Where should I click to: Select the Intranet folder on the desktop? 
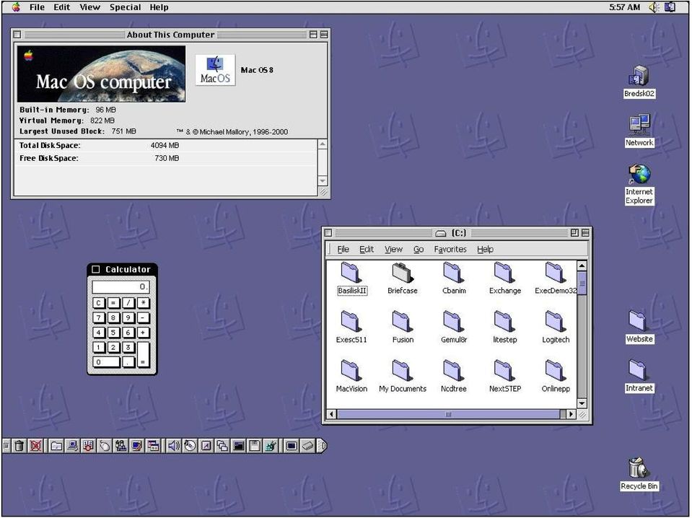pyautogui.click(x=639, y=375)
